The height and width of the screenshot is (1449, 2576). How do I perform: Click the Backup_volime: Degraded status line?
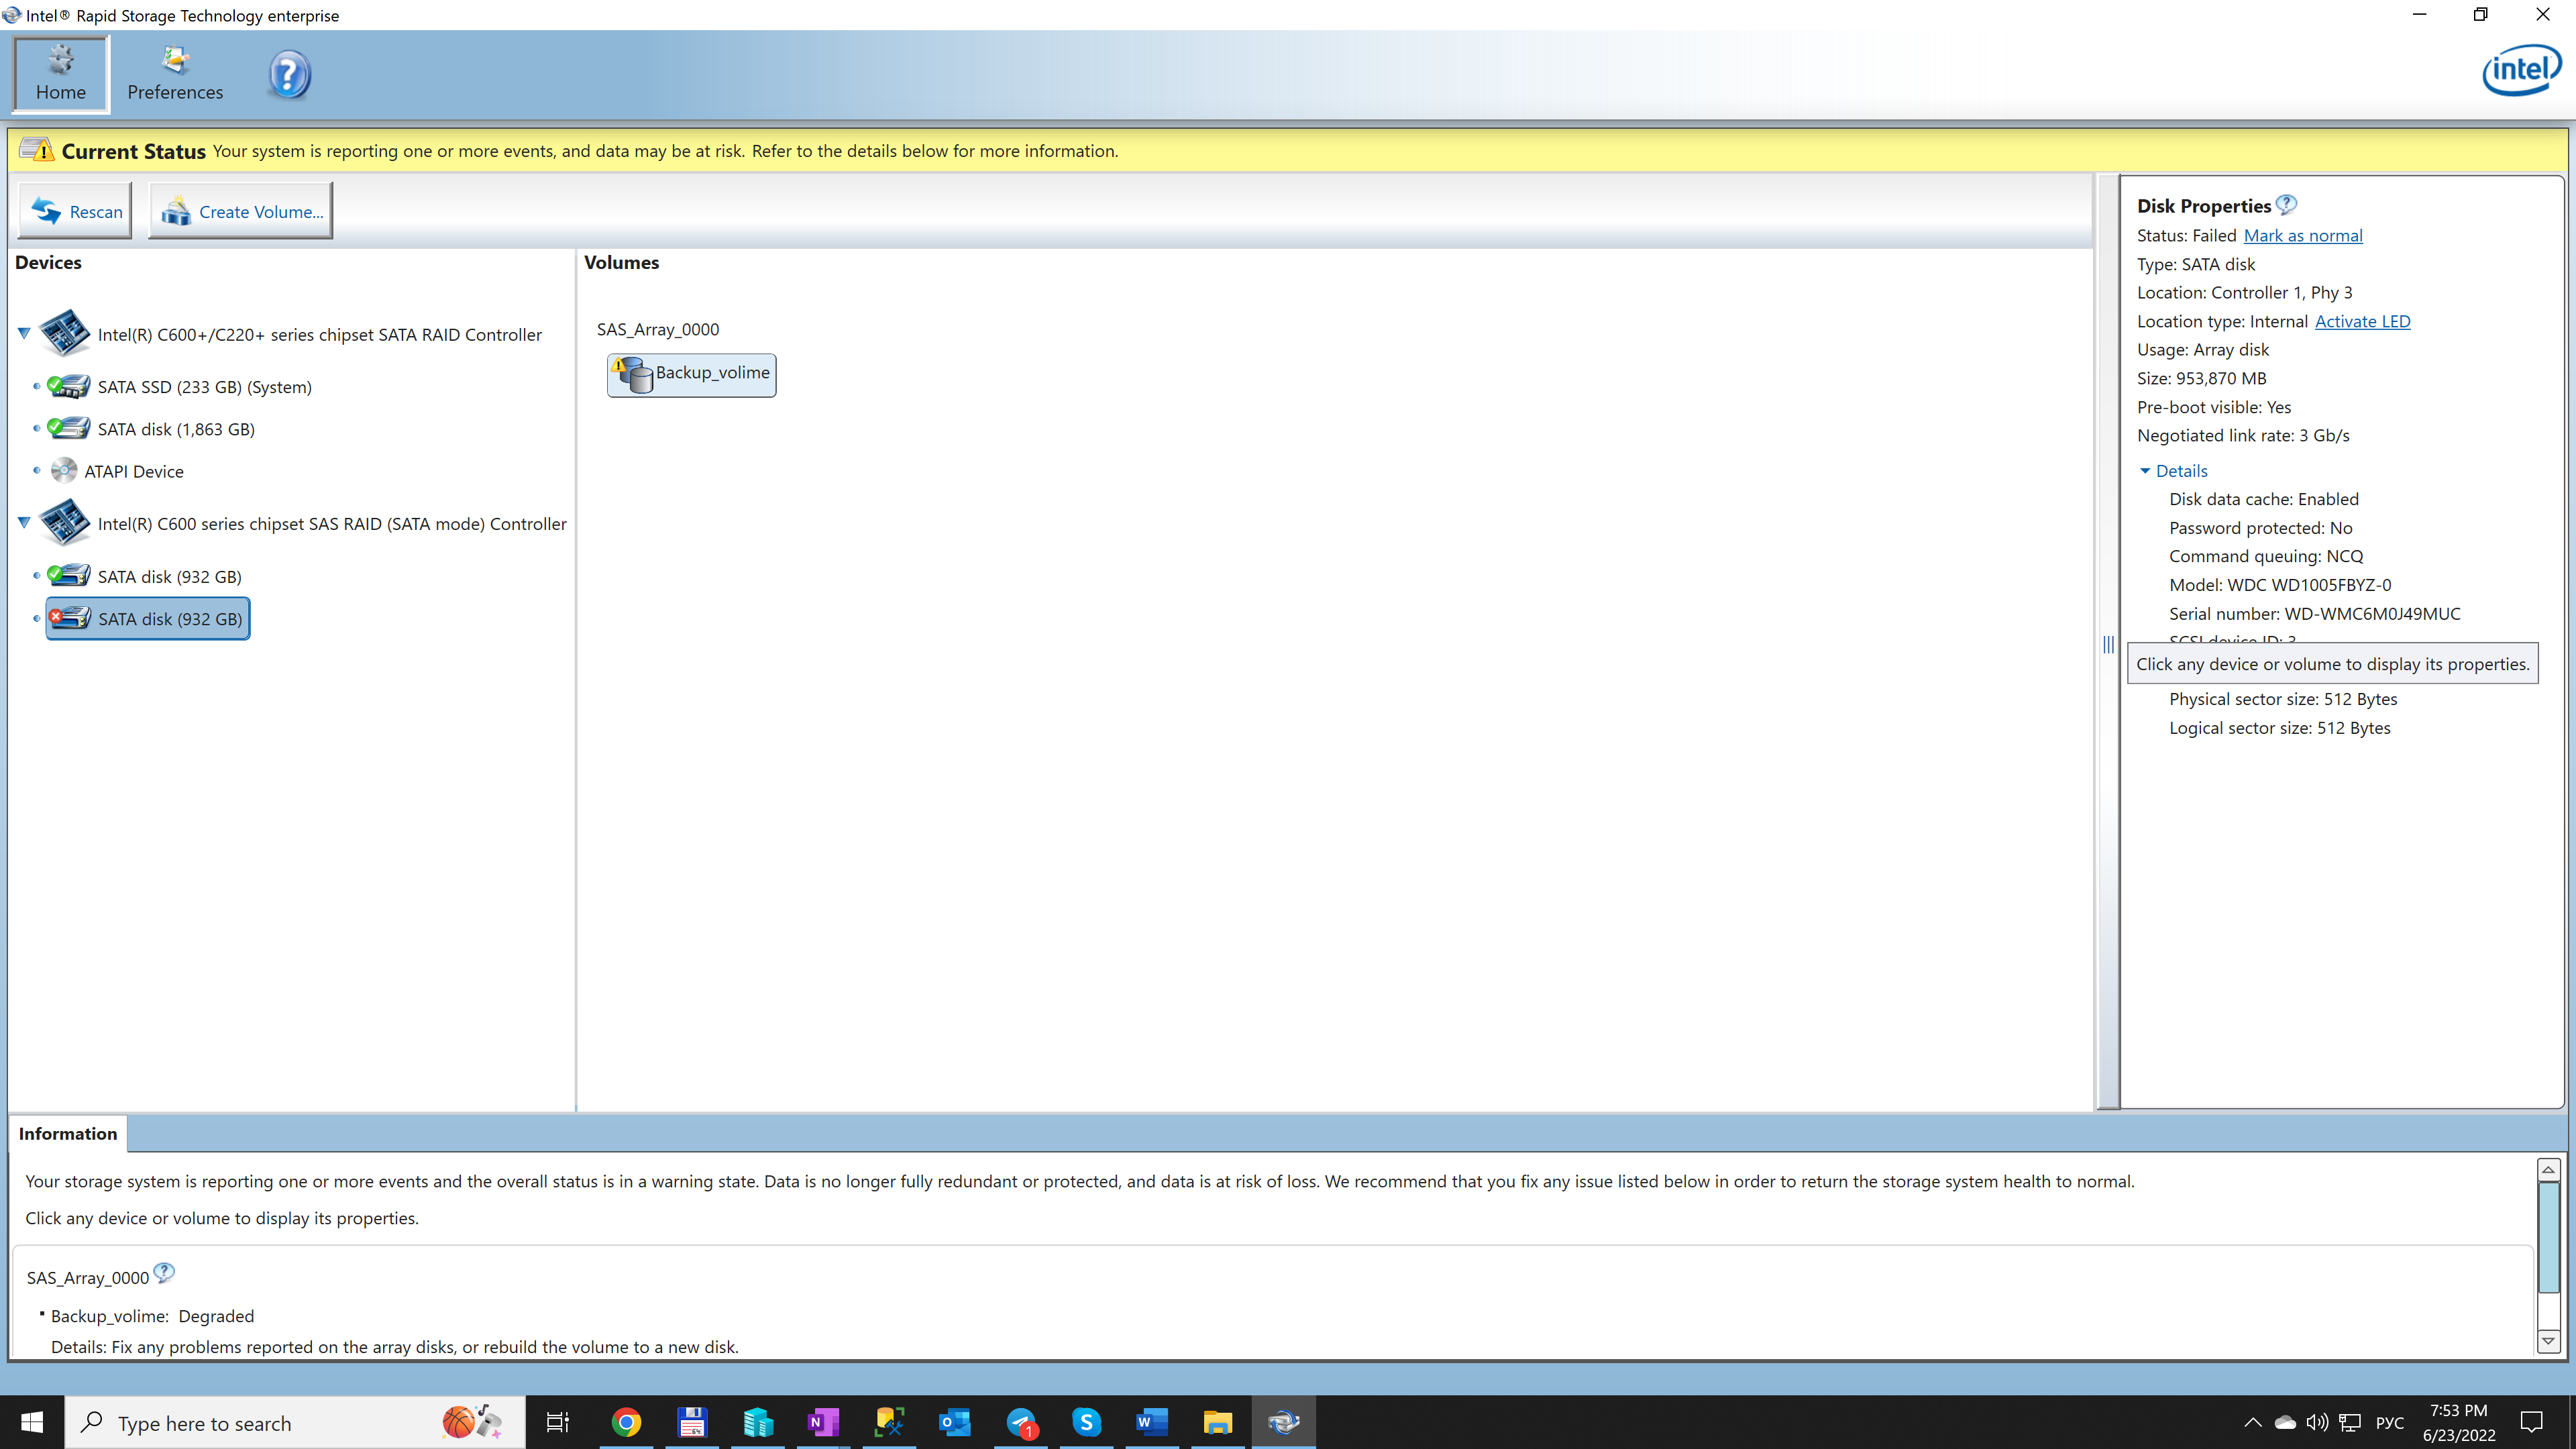point(152,1316)
